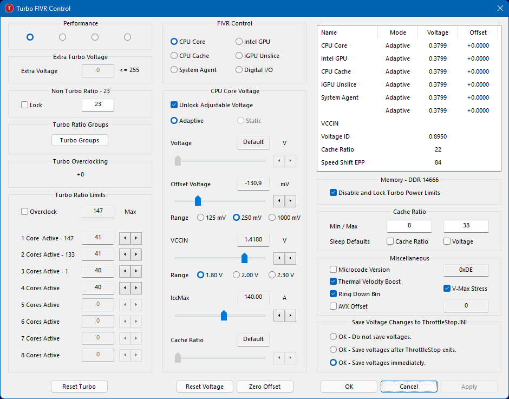This screenshot has width=509, height=399.
Task: Increase the 4 Cores Active ratio with right arrow
Action: (x=136, y=288)
